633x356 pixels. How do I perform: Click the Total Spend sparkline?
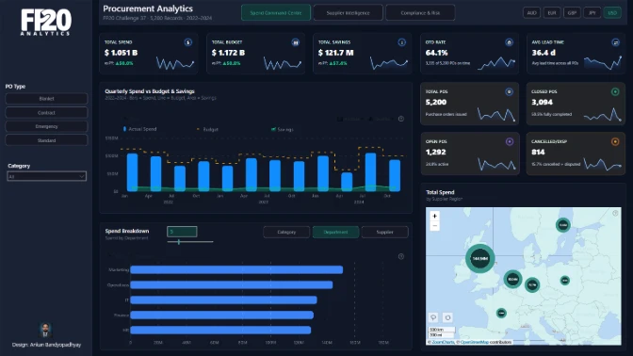pyautogui.click(x=175, y=63)
